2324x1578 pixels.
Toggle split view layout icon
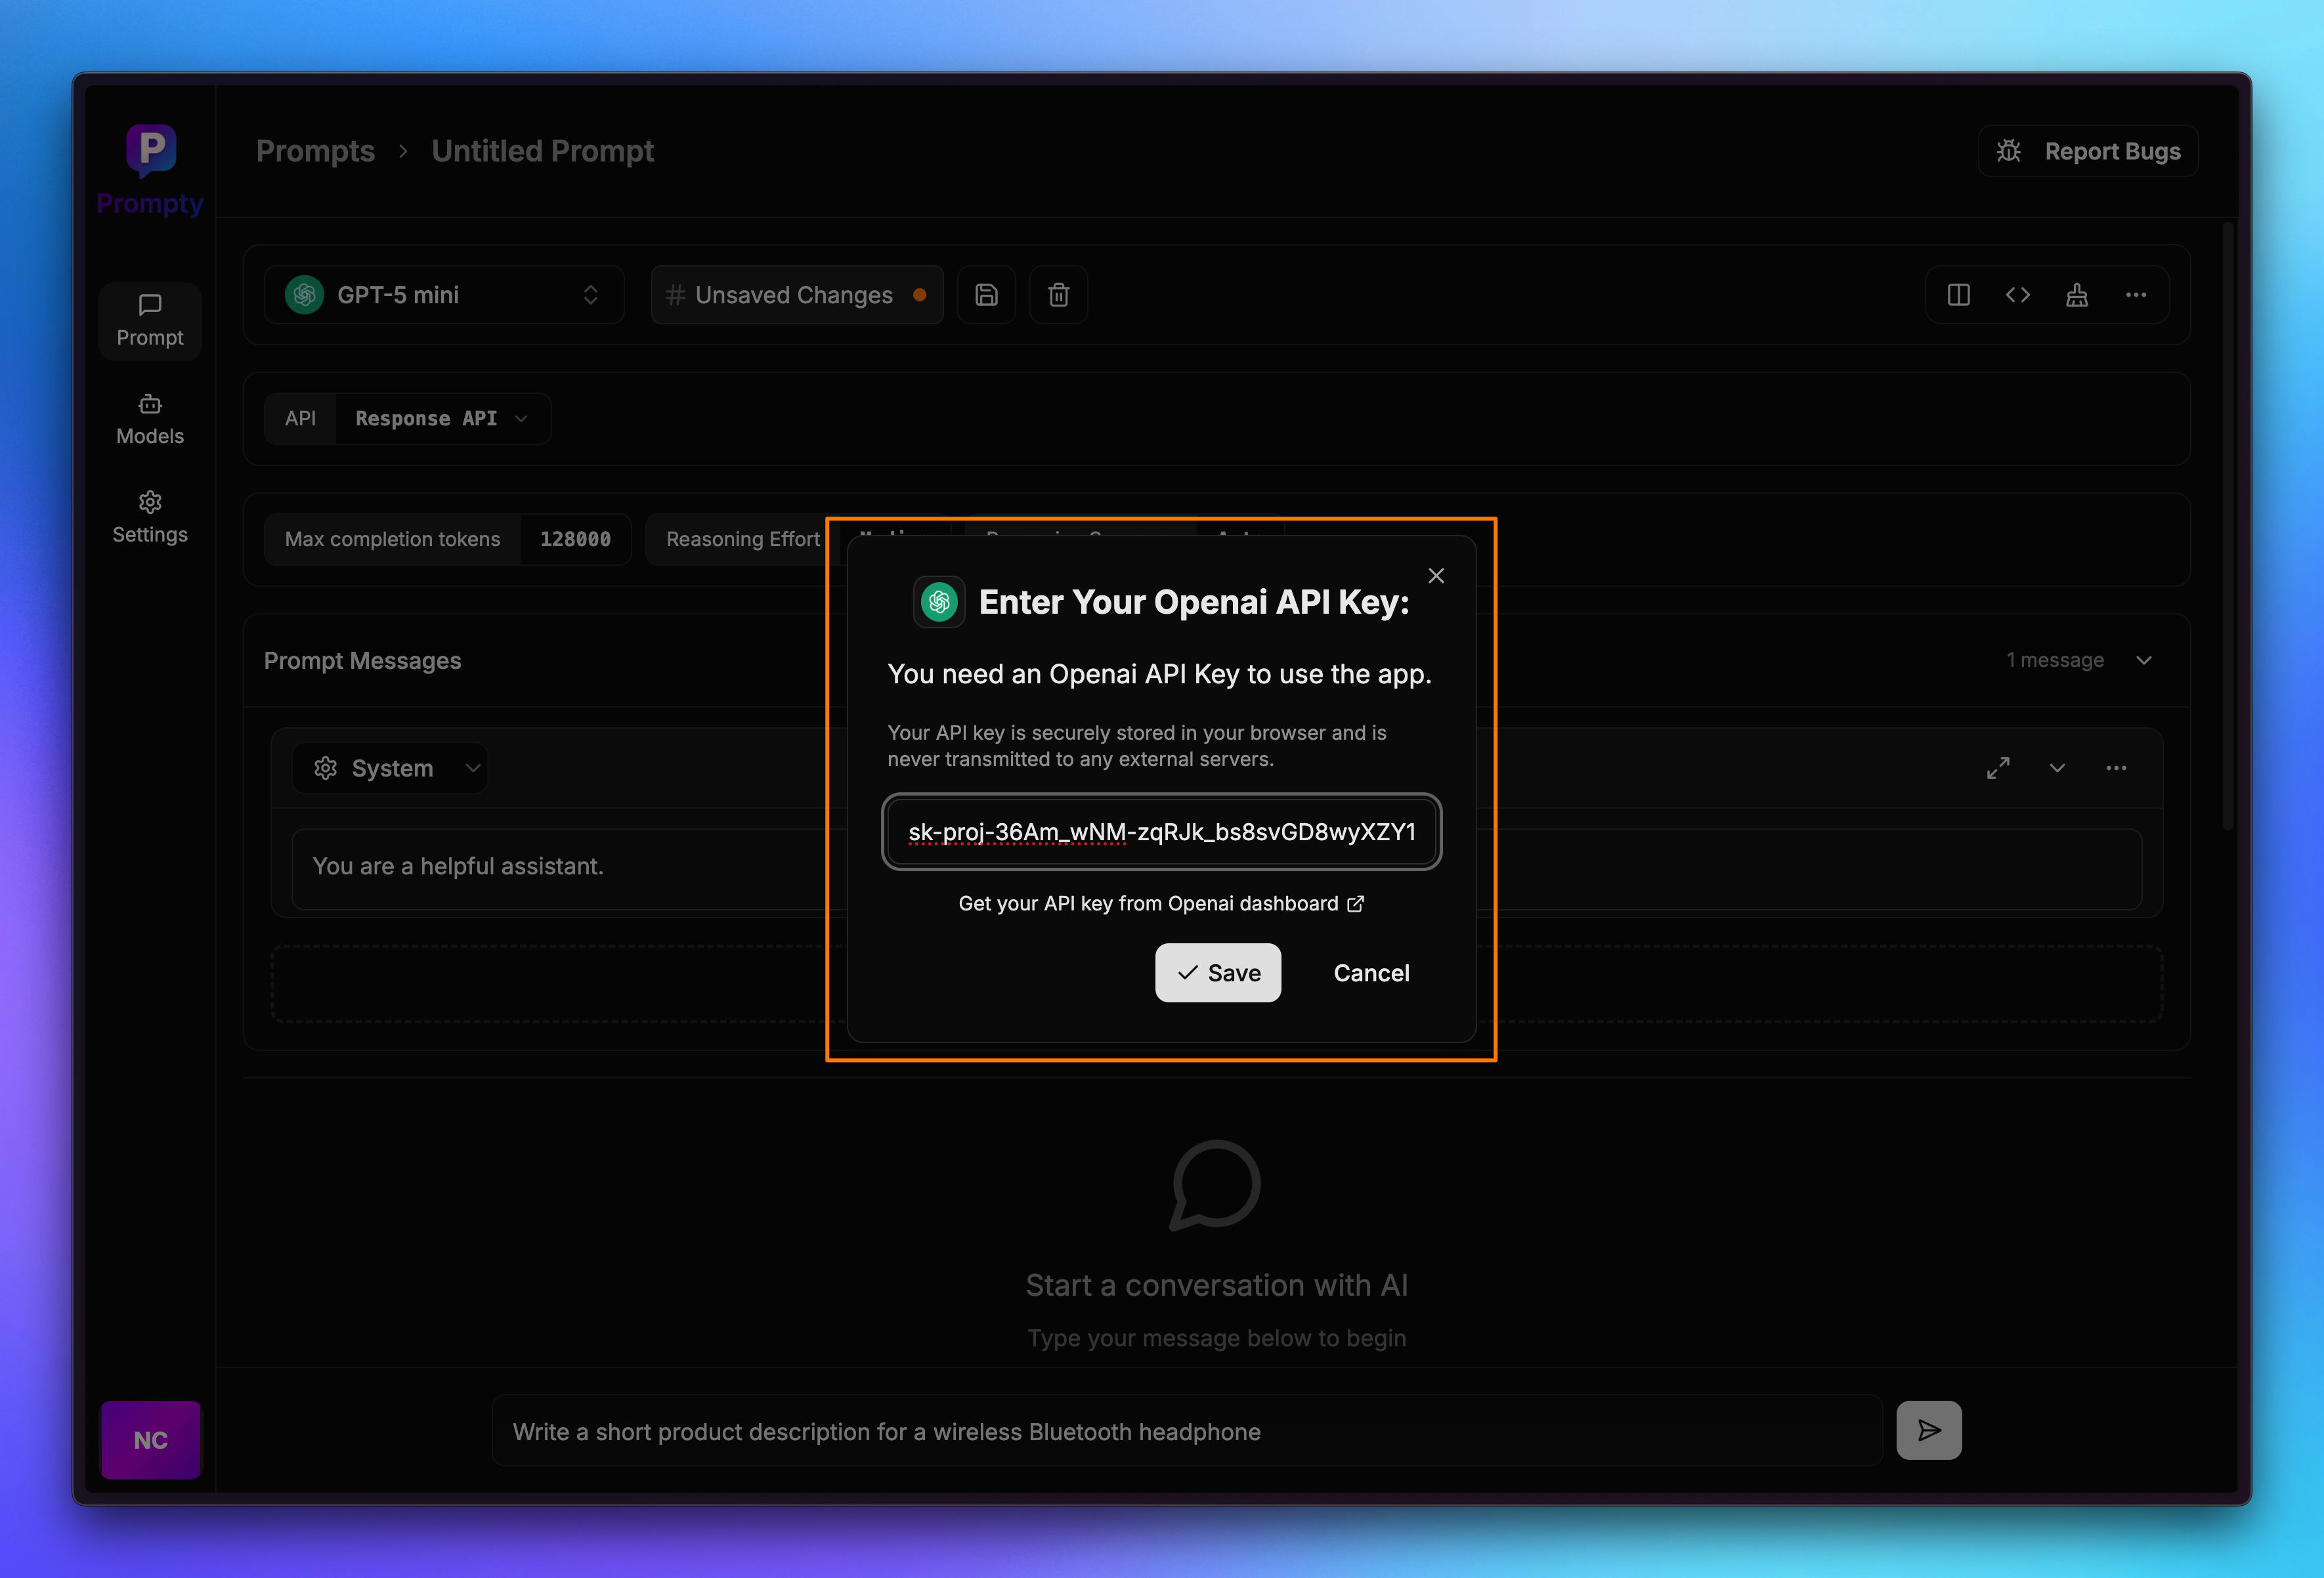[1958, 295]
